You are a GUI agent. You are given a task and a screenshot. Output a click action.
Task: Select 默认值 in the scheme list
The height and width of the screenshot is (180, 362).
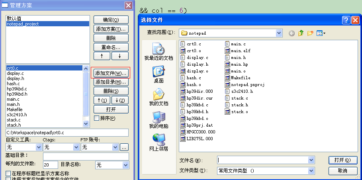click(47, 18)
